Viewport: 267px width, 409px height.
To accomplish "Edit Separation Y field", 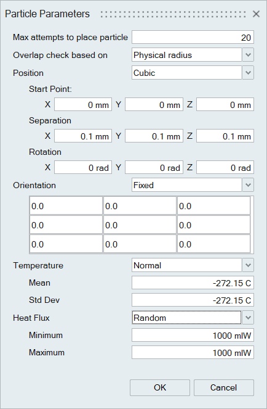I will [x=154, y=136].
